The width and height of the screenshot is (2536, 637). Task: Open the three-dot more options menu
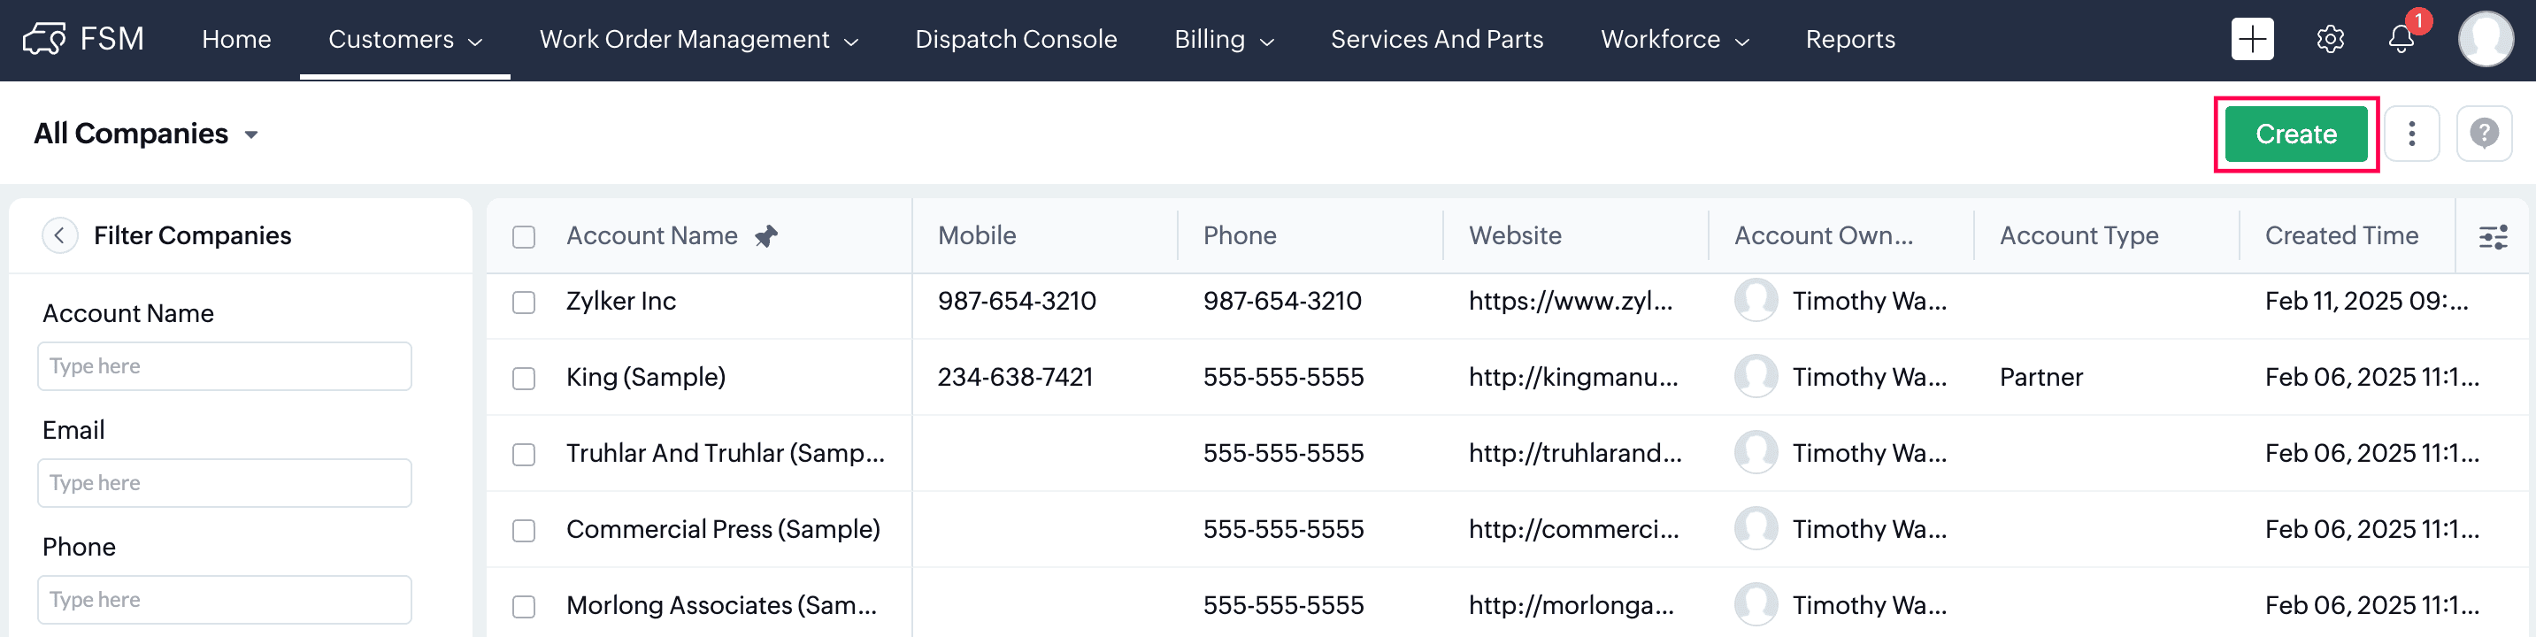[2411, 134]
